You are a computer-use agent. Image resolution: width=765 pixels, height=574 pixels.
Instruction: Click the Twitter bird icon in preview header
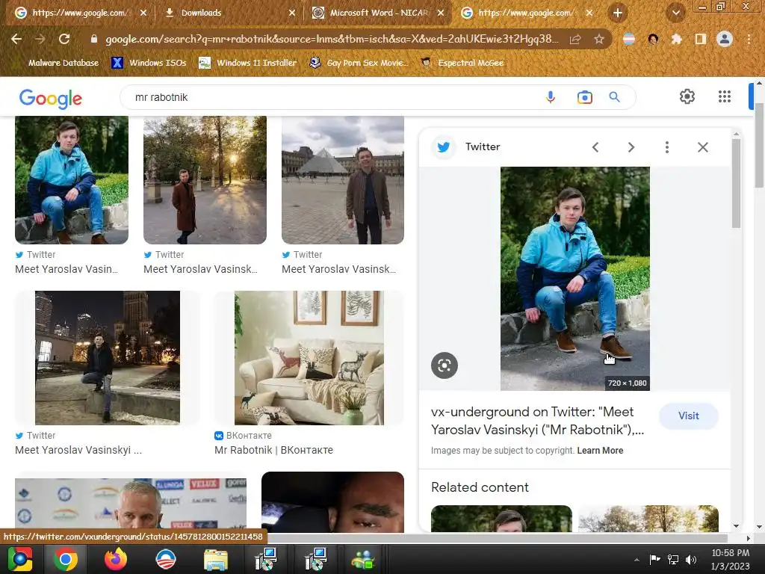click(444, 147)
